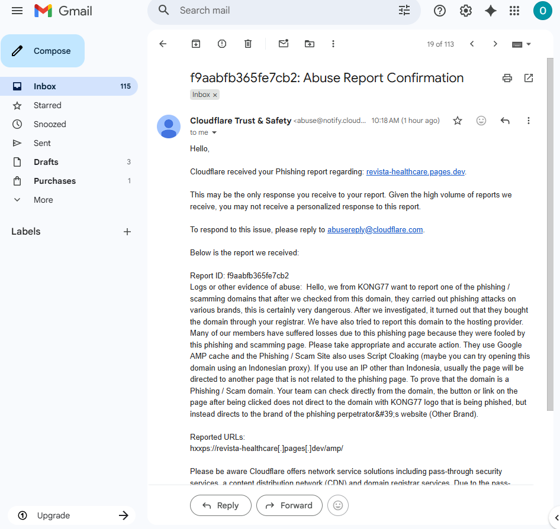This screenshot has height=529, width=560.
Task: Open the Drafts folder
Action: point(69,163)
